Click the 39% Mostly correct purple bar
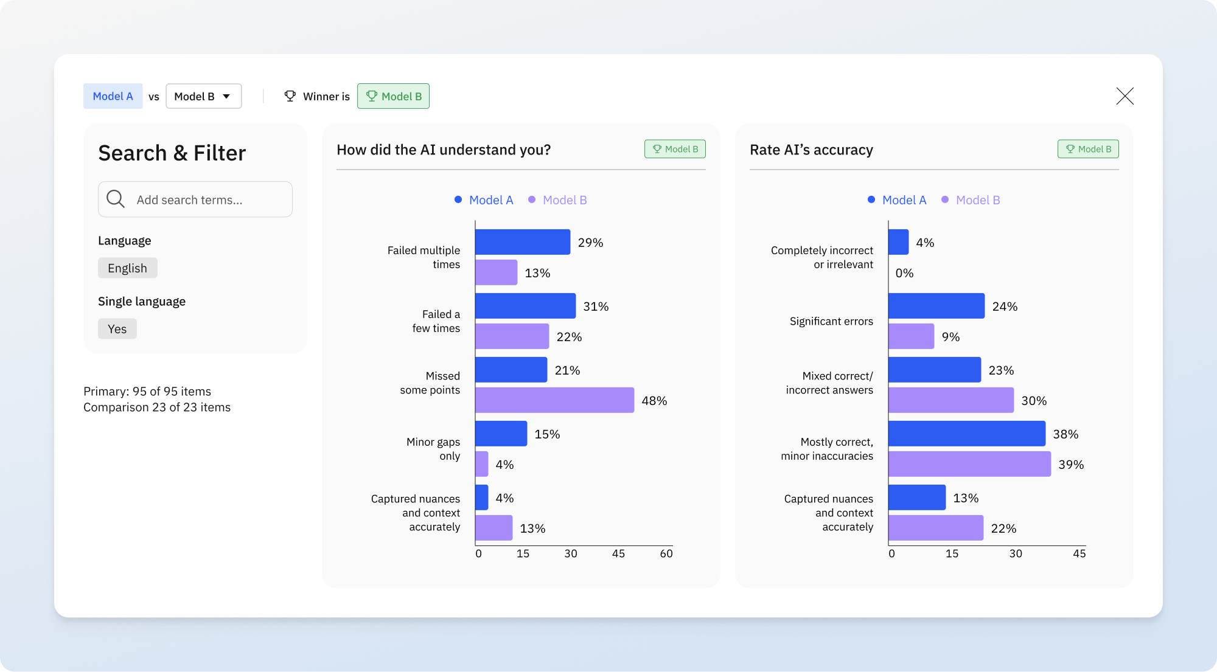Viewport: 1217px width, 672px height. click(x=969, y=464)
